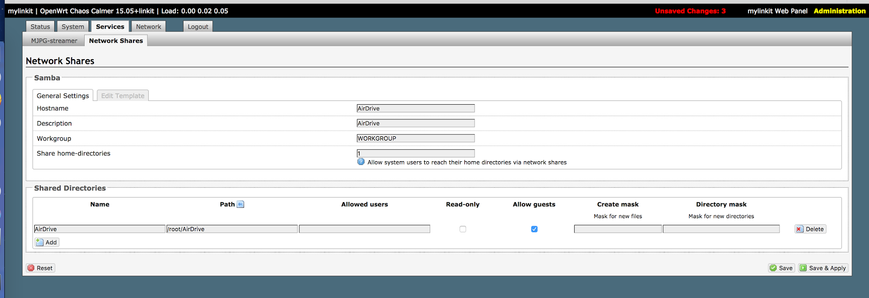Image resolution: width=869 pixels, height=298 pixels.
Task: Select the Services tab
Action: coord(110,27)
